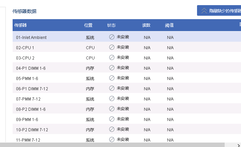Click horizontal scrollbar right arrow
The image size is (241, 147).
[238, 145]
